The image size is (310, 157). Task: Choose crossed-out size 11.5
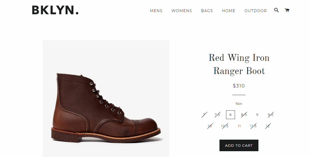pos(253,126)
